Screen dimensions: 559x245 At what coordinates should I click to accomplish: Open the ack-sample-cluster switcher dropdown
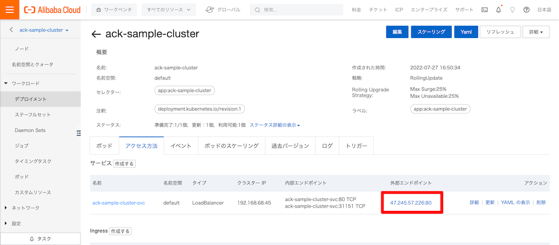click(x=44, y=30)
